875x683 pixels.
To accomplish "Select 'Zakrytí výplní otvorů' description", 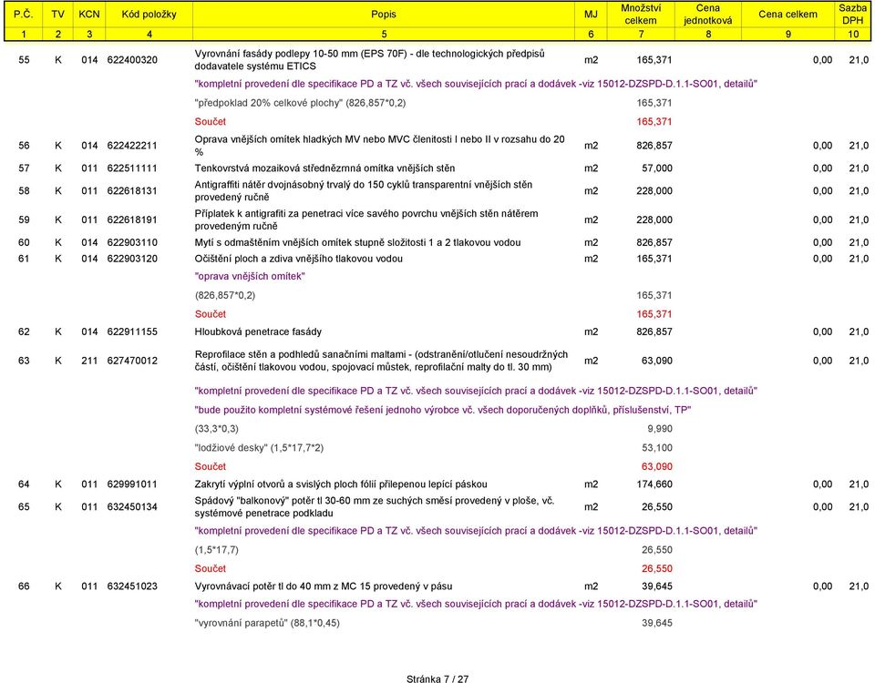I will click(x=340, y=484).
